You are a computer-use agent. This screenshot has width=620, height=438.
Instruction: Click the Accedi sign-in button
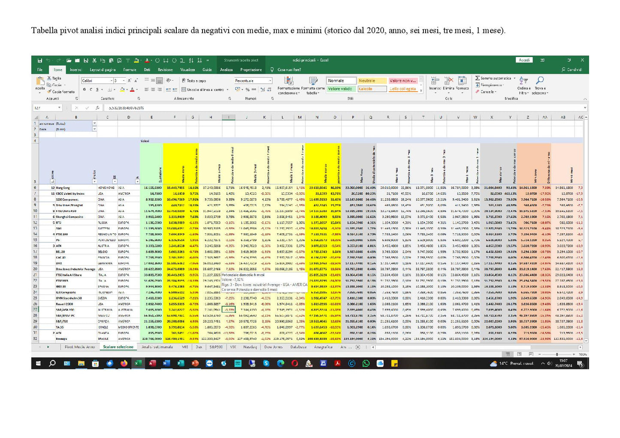[524, 60]
